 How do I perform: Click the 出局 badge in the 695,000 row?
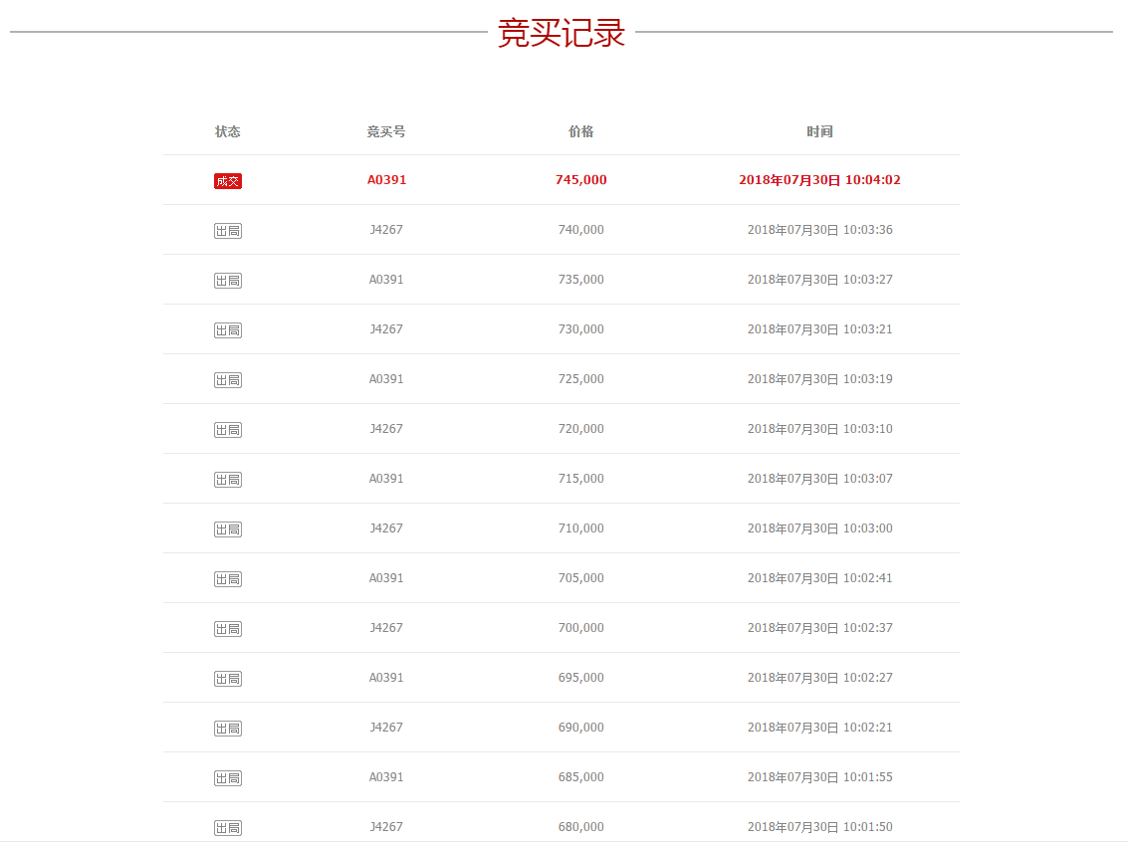(227, 679)
